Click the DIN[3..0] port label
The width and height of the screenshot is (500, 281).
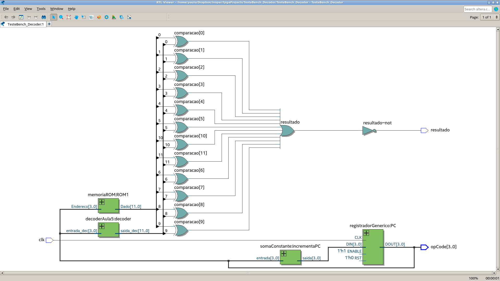(354, 244)
